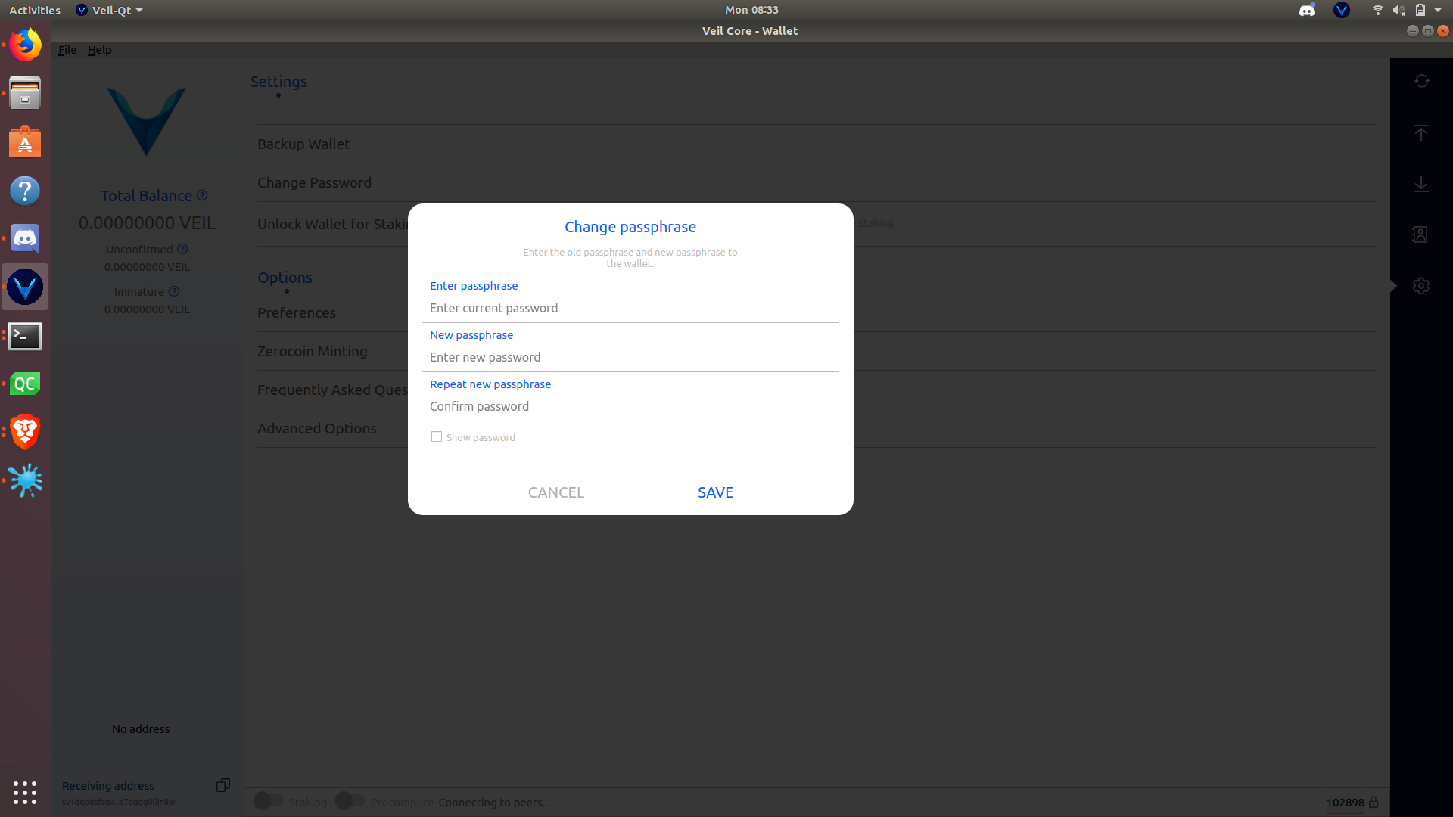
Task: Copy the receiving address using the copy icon
Action: point(222,785)
